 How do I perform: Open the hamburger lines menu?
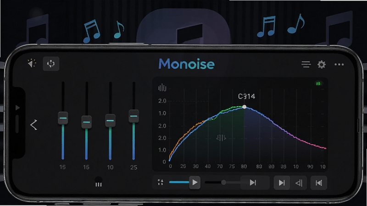click(x=306, y=64)
